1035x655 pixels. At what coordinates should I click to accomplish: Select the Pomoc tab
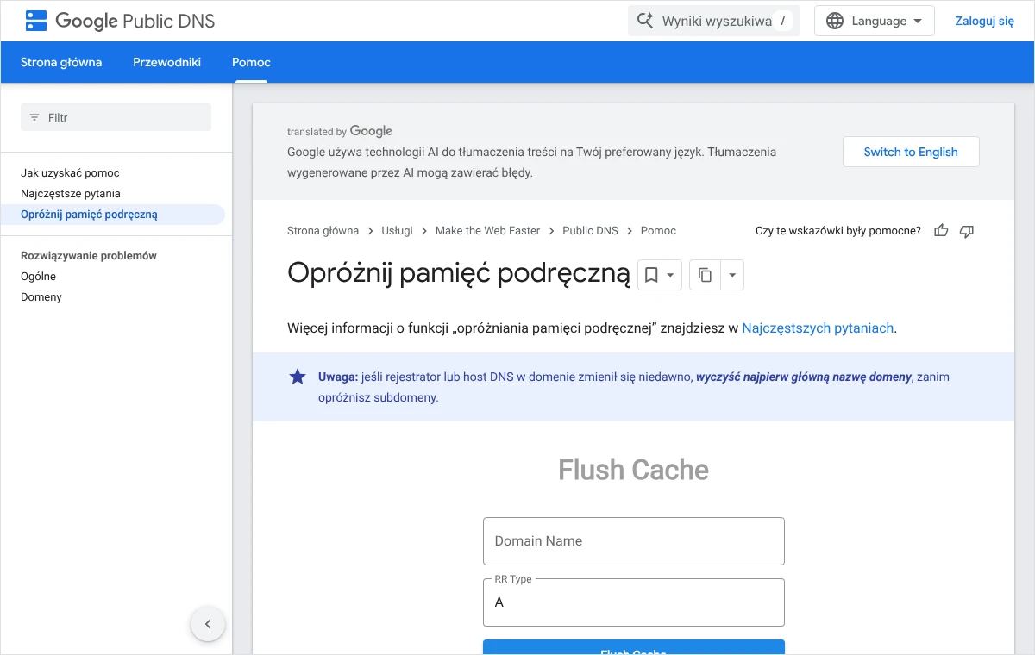point(251,62)
